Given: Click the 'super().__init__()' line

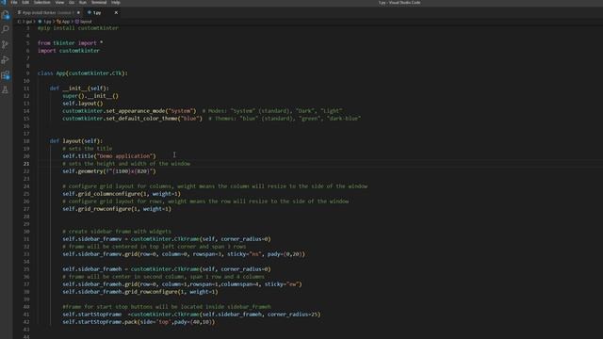Looking at the screenshot, I should point(90,96).
